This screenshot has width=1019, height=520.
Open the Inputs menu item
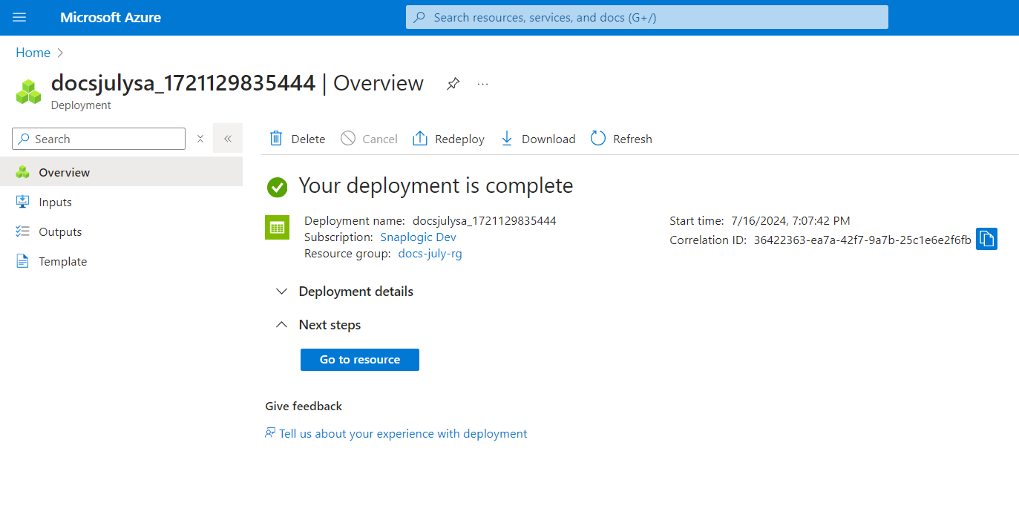[x=55, y=202]
